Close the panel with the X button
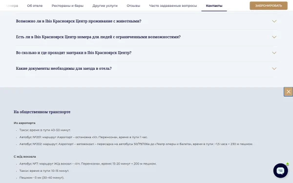Screen dimensions: 293x183 coord(288,92)
